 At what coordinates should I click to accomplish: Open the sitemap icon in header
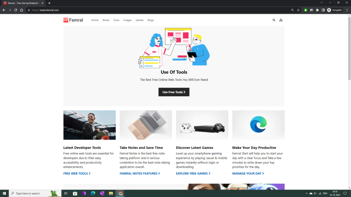(281, 20)
